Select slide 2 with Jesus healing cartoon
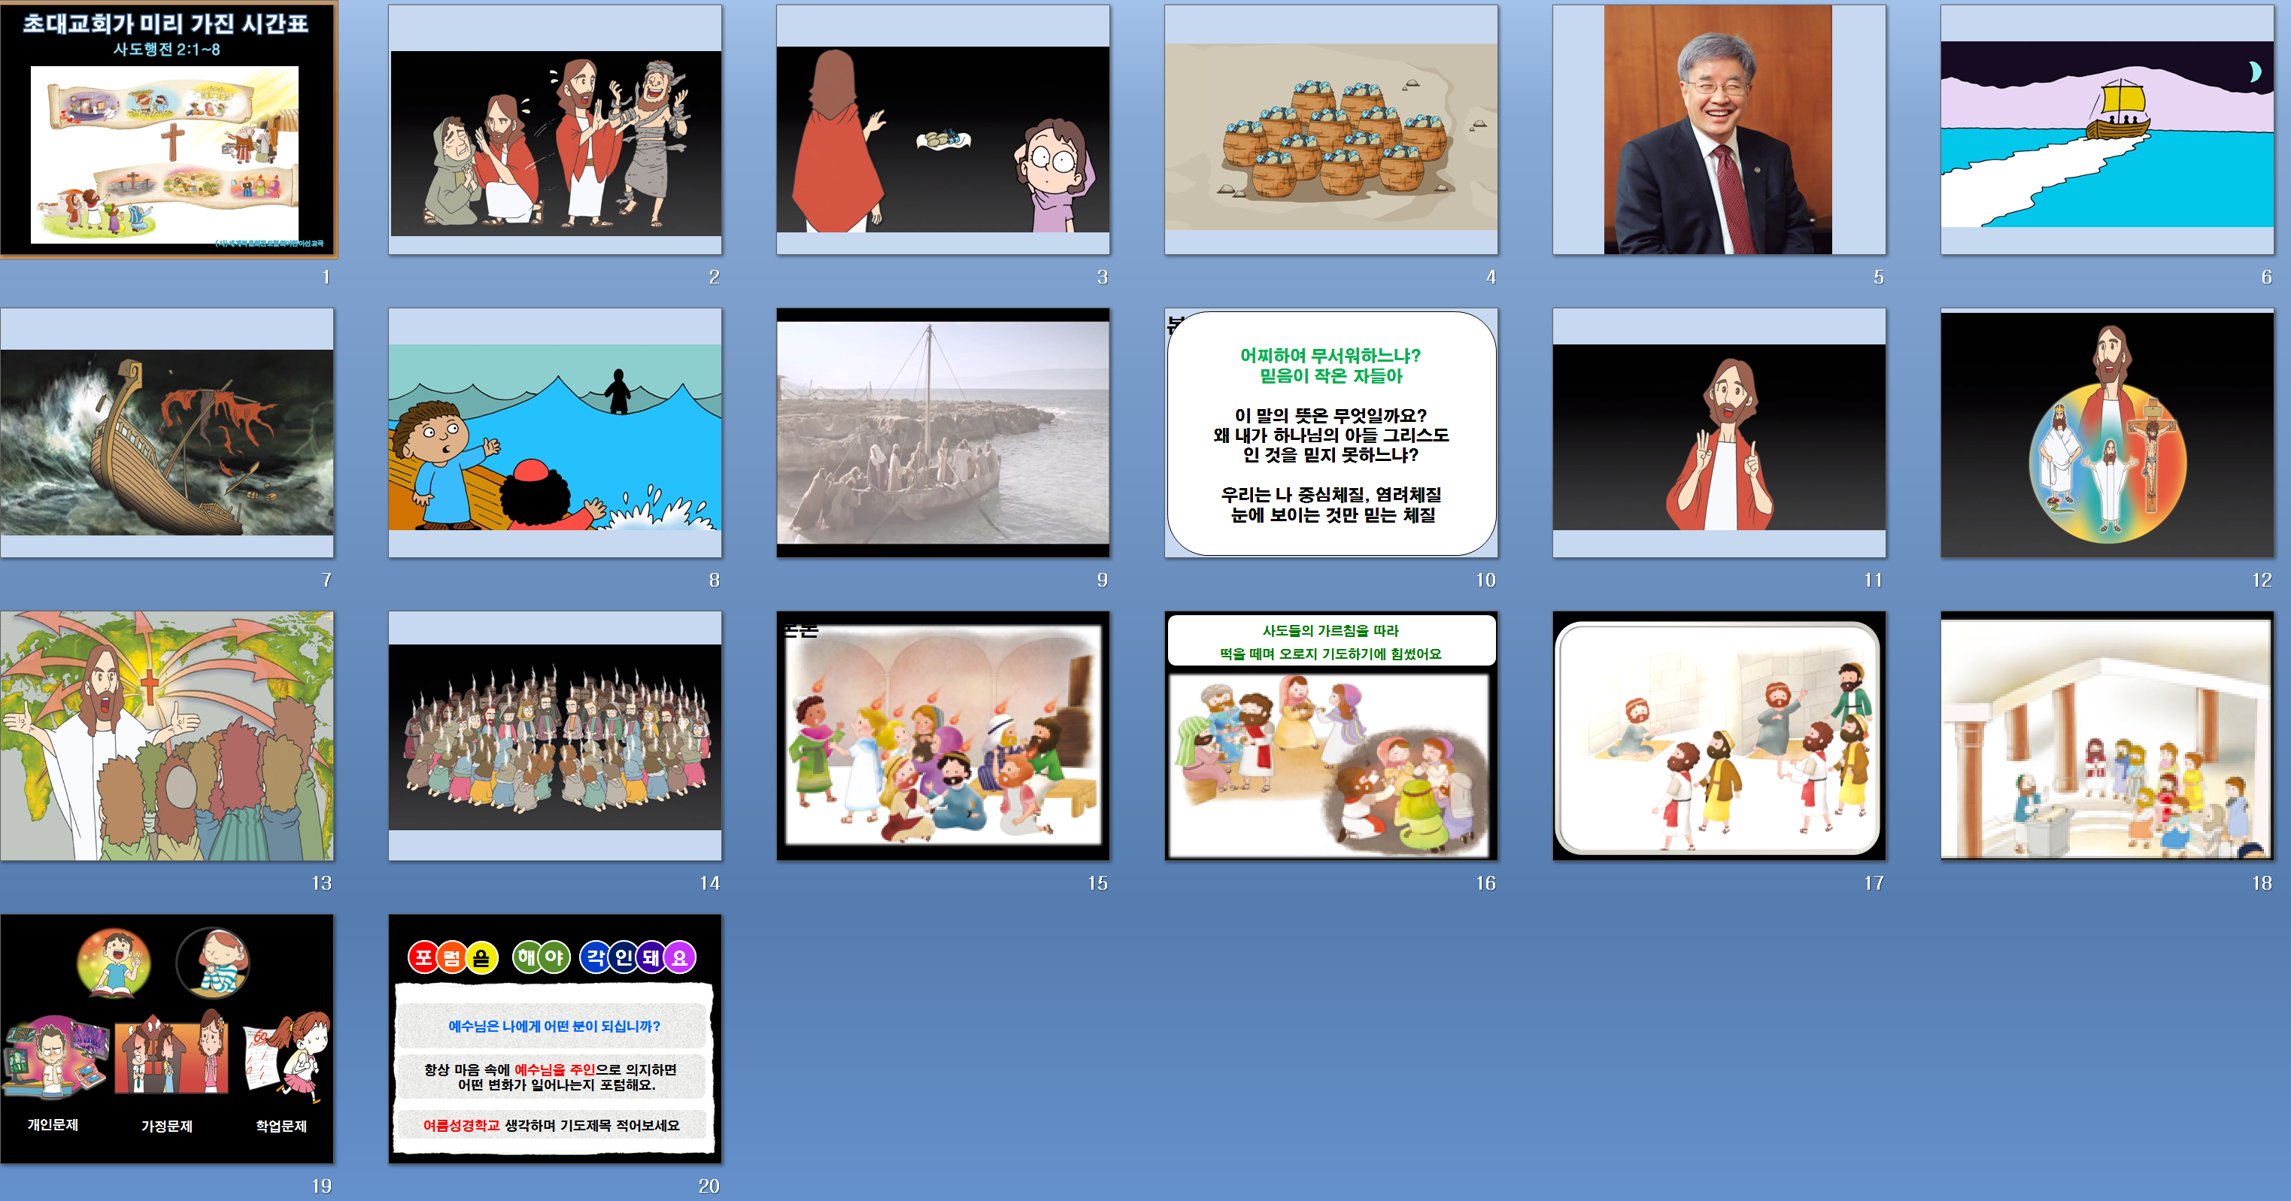Image resolution: width=2291 pixels, height=1201 pixels. pos(555,130)
